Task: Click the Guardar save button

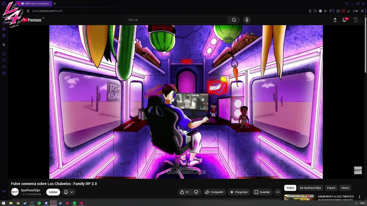Action: point(262,192)
